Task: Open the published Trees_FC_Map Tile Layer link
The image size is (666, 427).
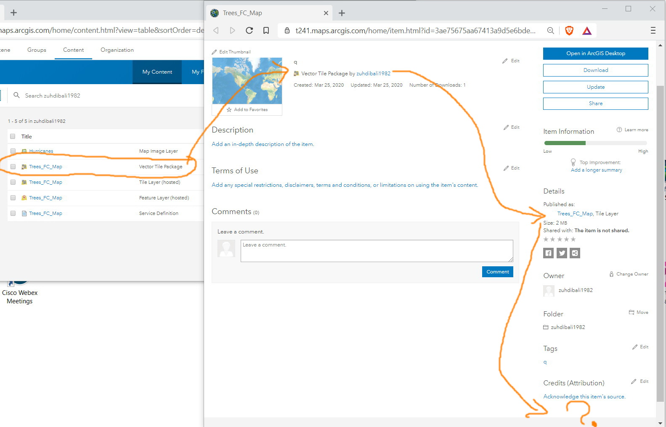Action: tap(575, 214)
